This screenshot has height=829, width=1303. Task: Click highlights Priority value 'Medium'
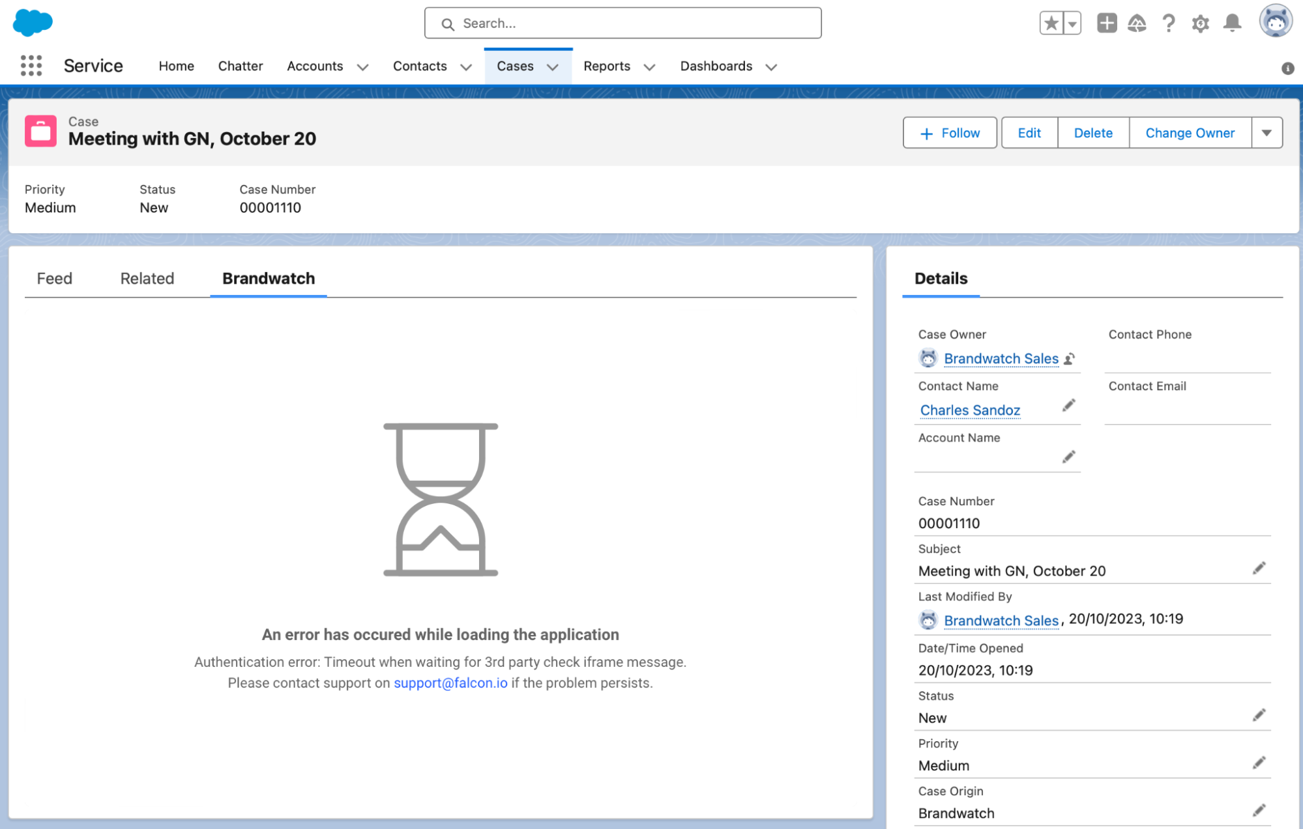(50, 208)
